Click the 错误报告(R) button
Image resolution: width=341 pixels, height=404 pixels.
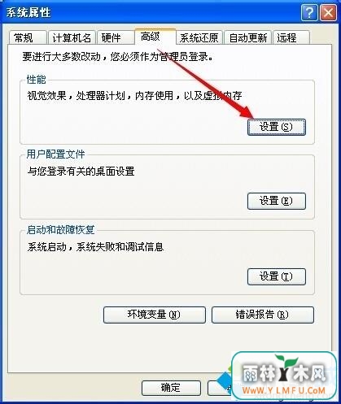coord(263,315)
